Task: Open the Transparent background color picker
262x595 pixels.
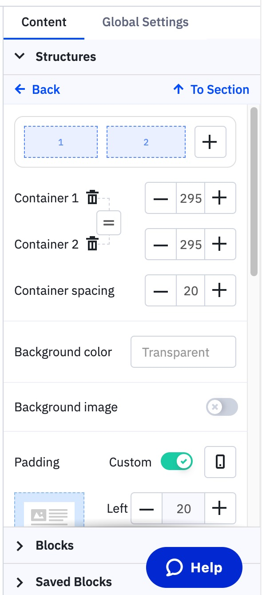Action: (x=183, y=352)
